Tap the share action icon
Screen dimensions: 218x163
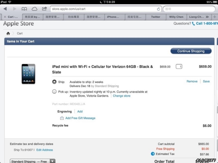click(x=44, y=9)
